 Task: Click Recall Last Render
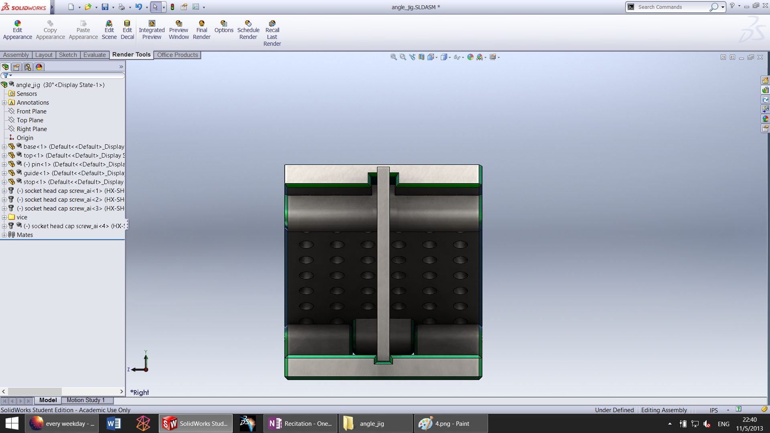click(272, 34)
